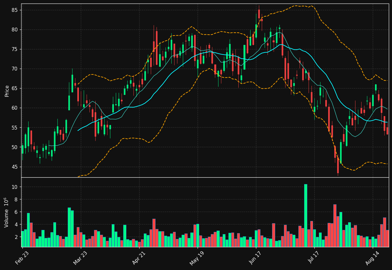Select the 'May 19' date tick label
The height and width of the screenshot is (270, 392).
(197, 258)
